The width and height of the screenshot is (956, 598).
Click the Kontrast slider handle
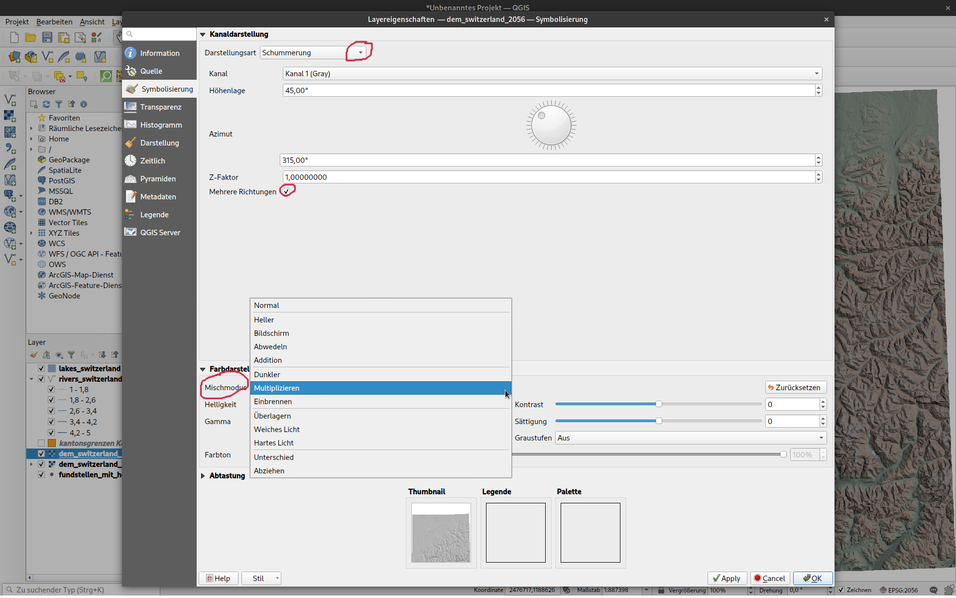click(659, 404)
